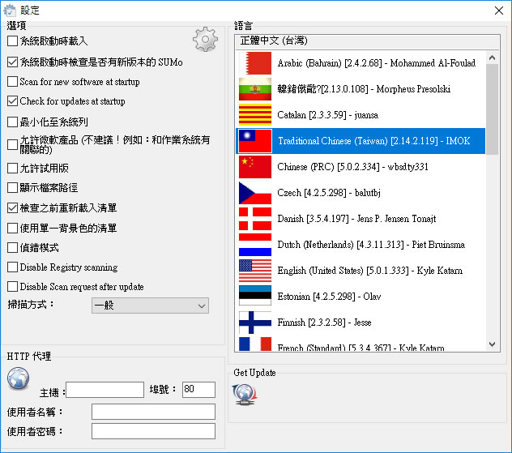Click the language list scroll down arrow

click(x=492, y=344)
